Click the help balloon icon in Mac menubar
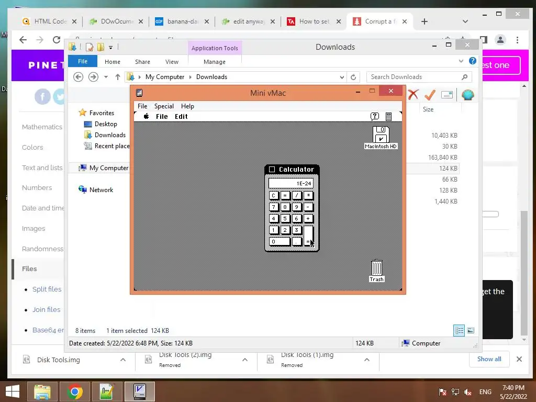 tap(375, 116)
